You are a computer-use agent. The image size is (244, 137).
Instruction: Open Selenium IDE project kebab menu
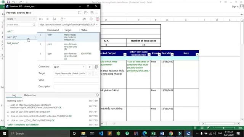point(97,13)
